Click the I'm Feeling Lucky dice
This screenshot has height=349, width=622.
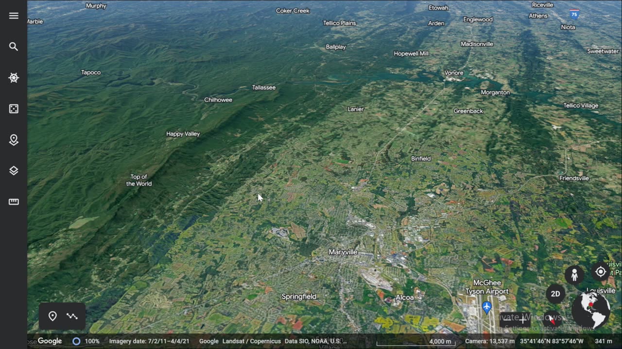(14, 109)
